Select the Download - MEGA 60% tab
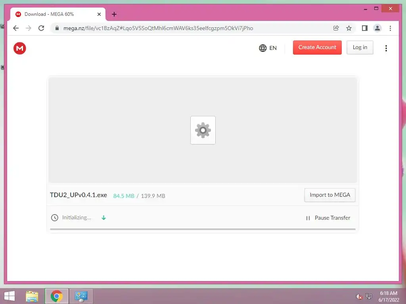The height and width of the screenshot is (304, 406). [x=58, y=14]
